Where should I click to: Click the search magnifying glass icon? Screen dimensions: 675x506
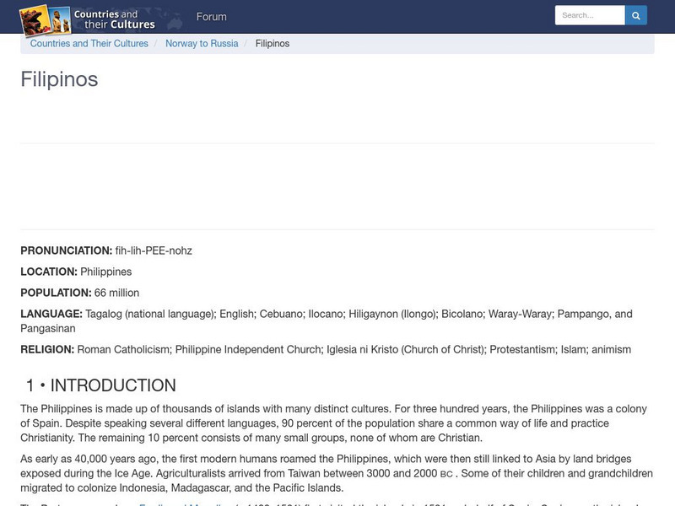tap(635, 14)
